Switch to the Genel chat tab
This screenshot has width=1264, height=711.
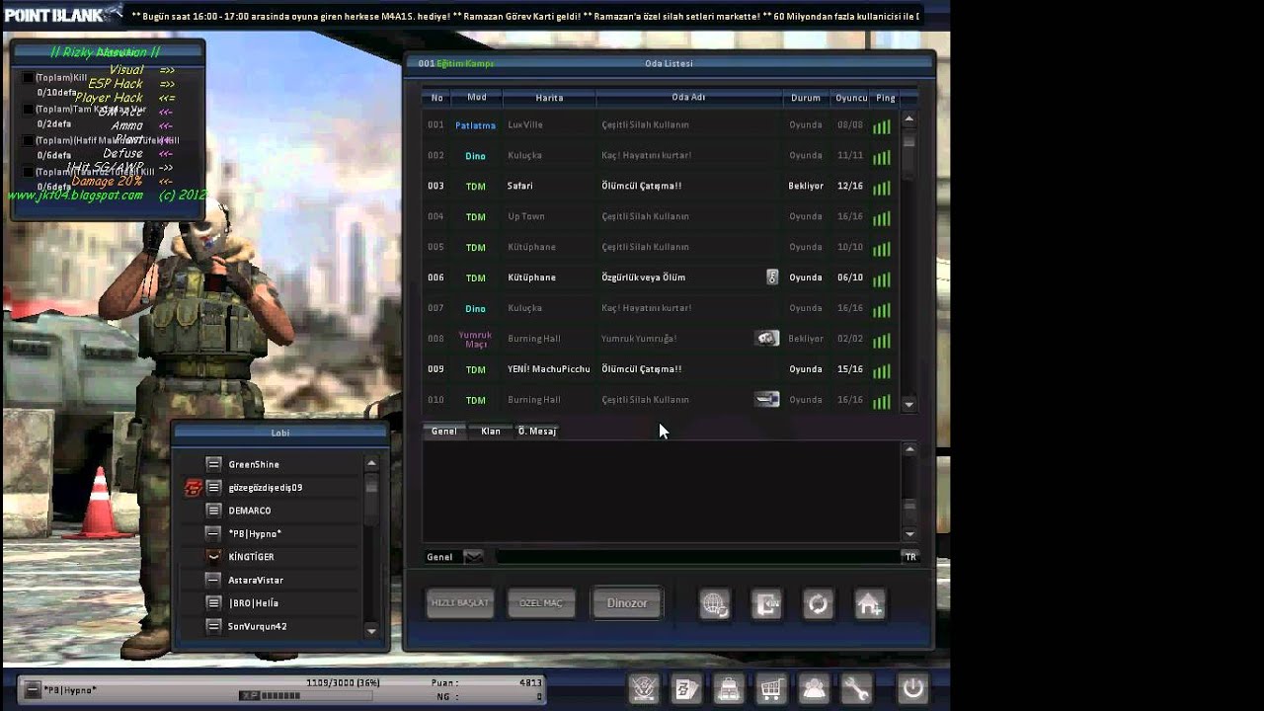[x=443, y=432]
